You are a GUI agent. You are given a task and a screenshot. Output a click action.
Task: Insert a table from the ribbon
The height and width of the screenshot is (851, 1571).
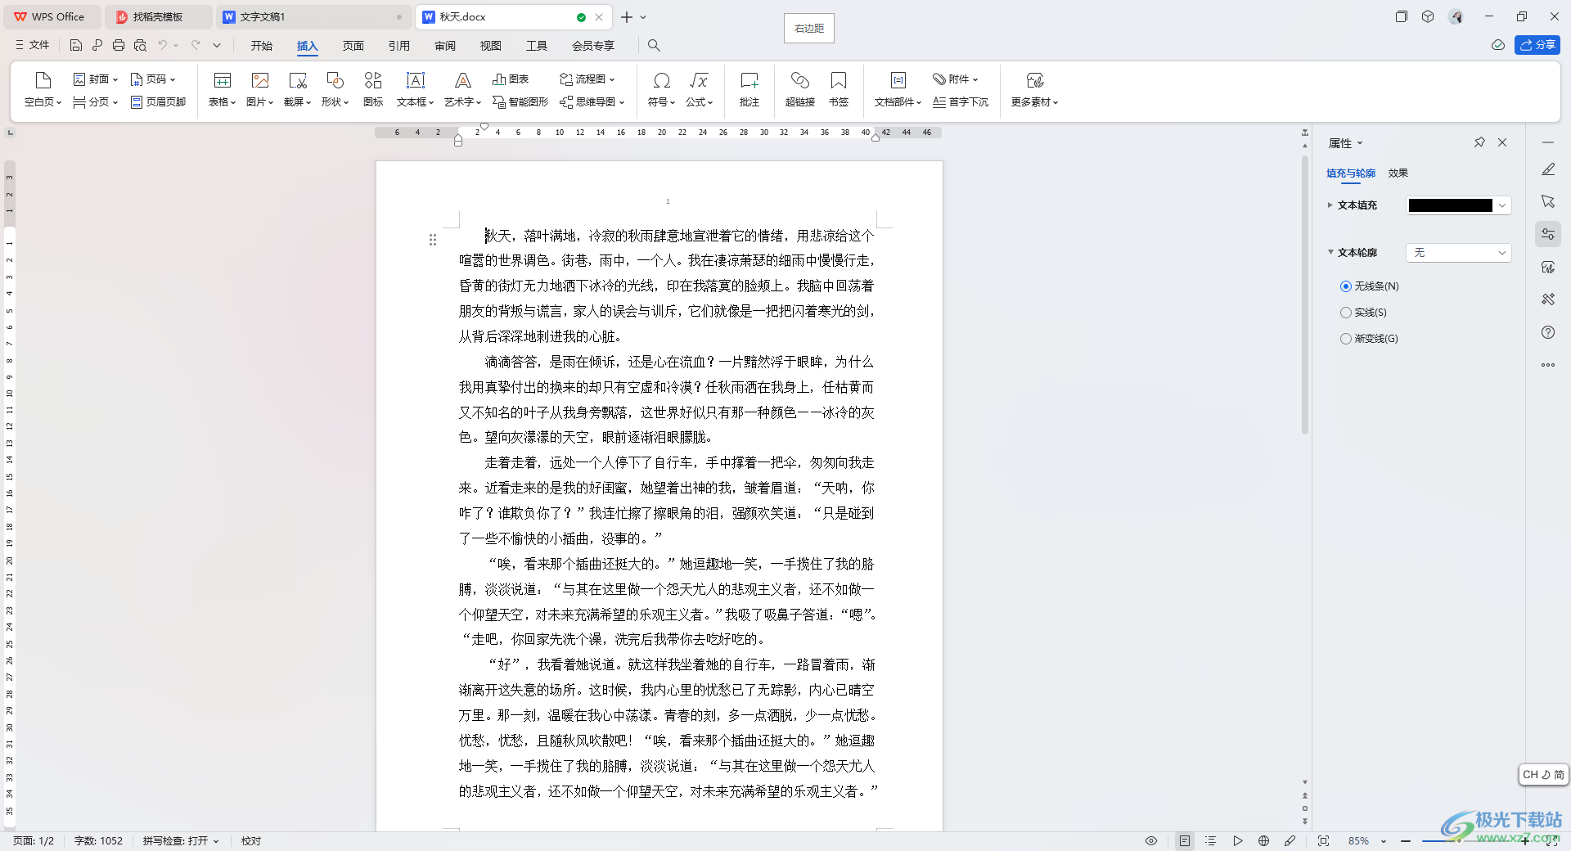pyautogui.click(x=222, y=89)
